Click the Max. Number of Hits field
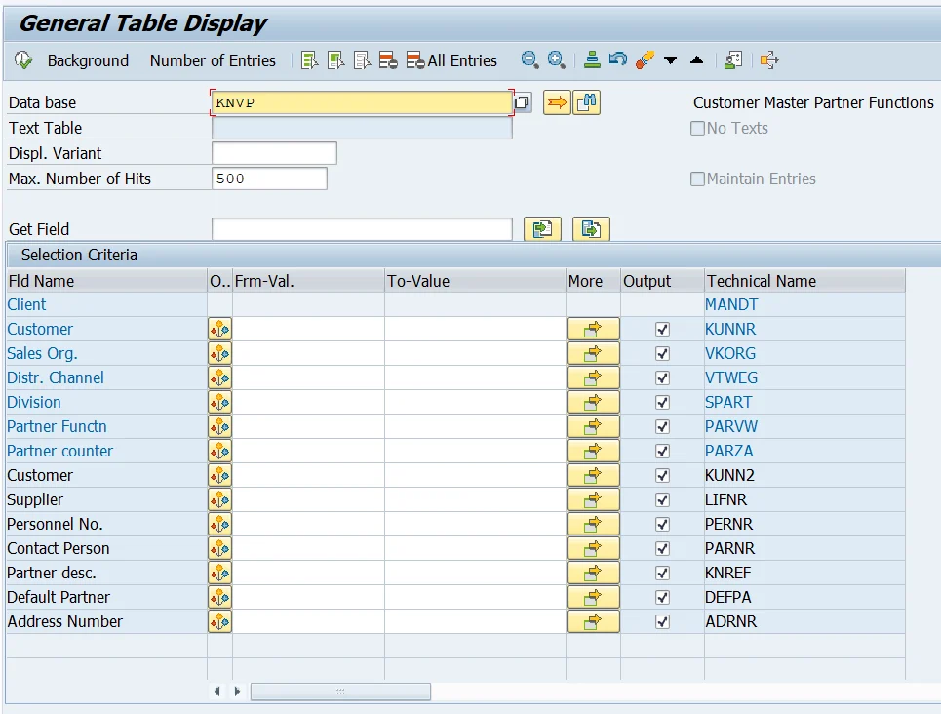Image resolution: width=941 pixels, height=714 pixels. pos(269,178)
